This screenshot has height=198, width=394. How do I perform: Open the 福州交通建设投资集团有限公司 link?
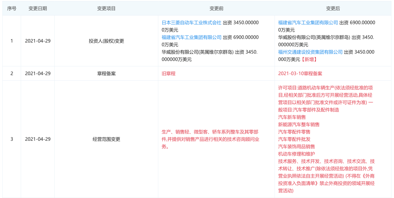coord(310,52)
